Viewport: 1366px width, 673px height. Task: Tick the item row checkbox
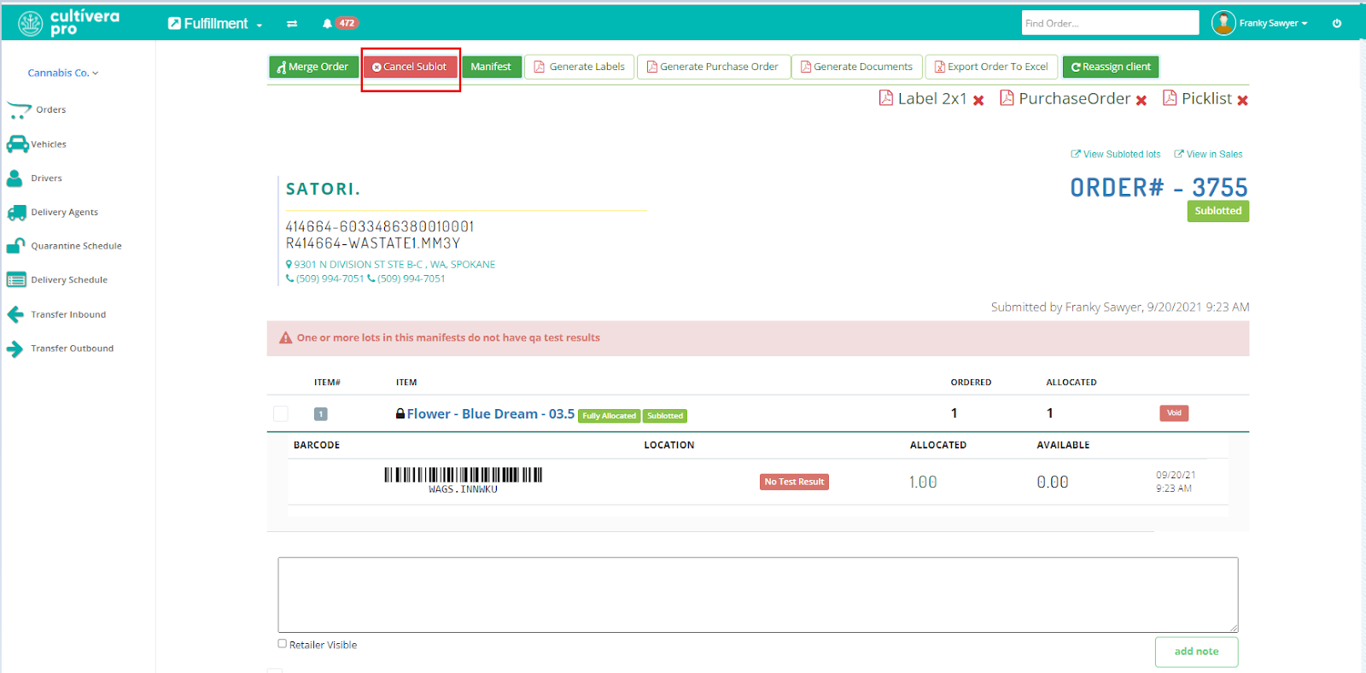pyautogui.click(x=280, y=413)
